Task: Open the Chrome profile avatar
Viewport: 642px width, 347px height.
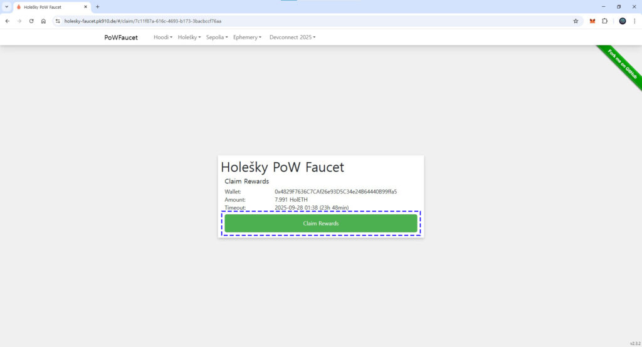Action: click(x=623, y=21)
